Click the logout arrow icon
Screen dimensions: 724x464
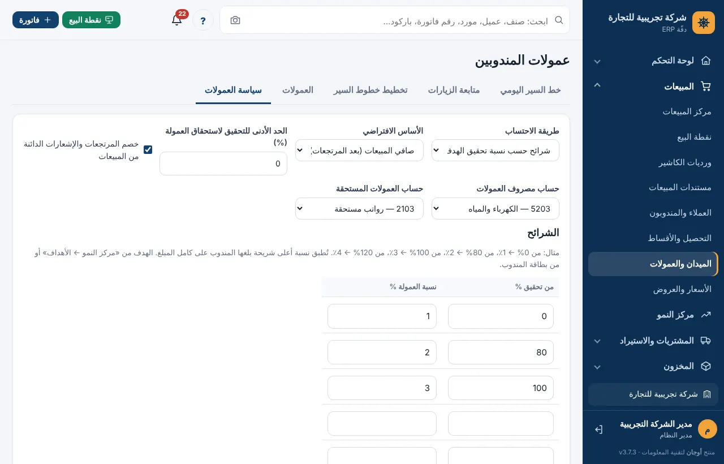tap(598, 429)
